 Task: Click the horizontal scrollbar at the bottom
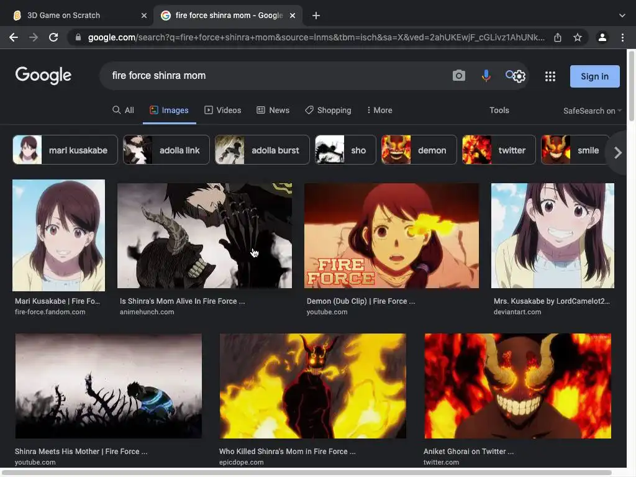(x=307, y=473)
